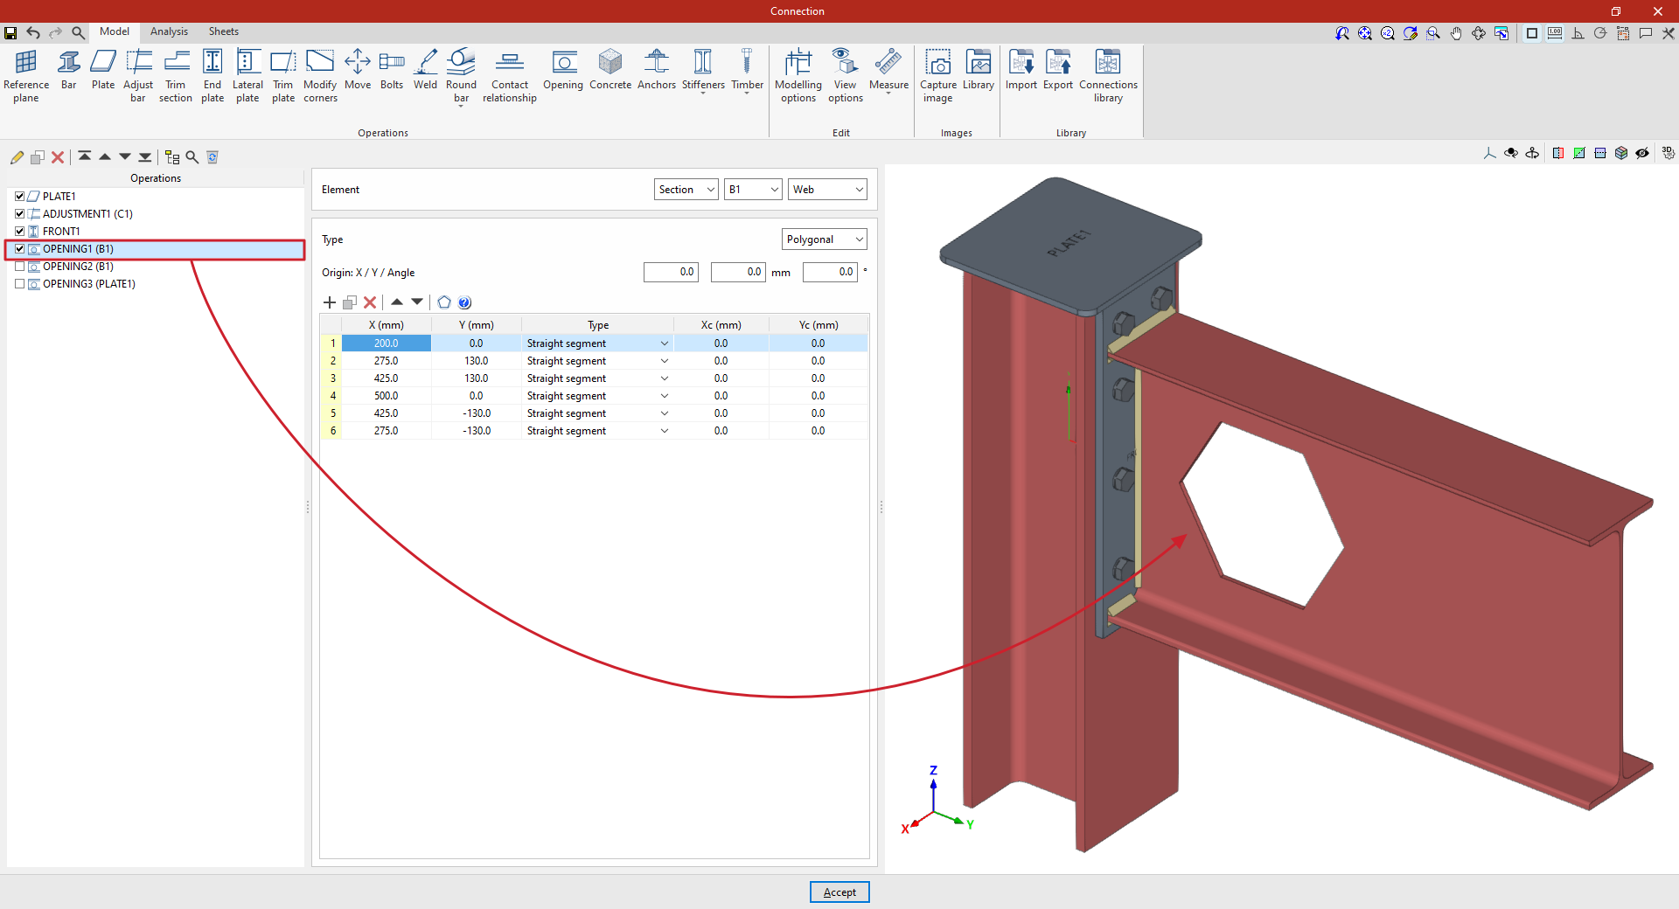Screen dimensions: 1679x909
Task: Expand the Web element dropdown
Action: coord(827,190)
